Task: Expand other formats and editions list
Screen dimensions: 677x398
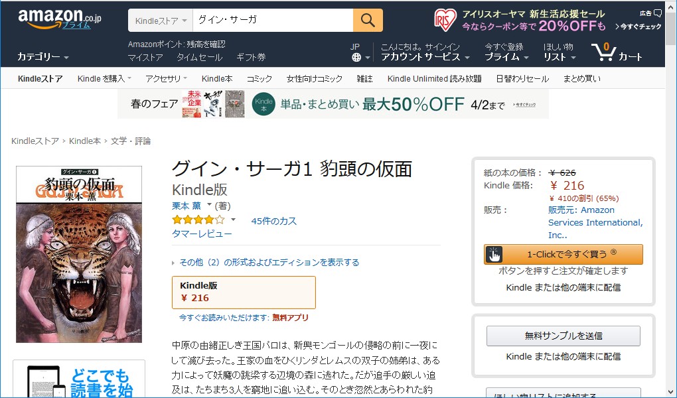Action: (x=269, y=263)
